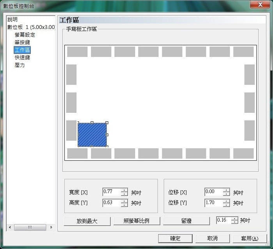Click last hotkey pad in bottom row
The width and height of the screenshot is (273, 249).
(x=243, y=153)
